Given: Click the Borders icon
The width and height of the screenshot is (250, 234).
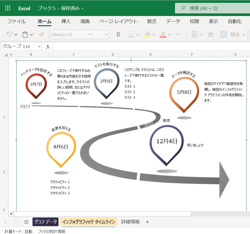Looking at the screenshot, I should (131, 34).
